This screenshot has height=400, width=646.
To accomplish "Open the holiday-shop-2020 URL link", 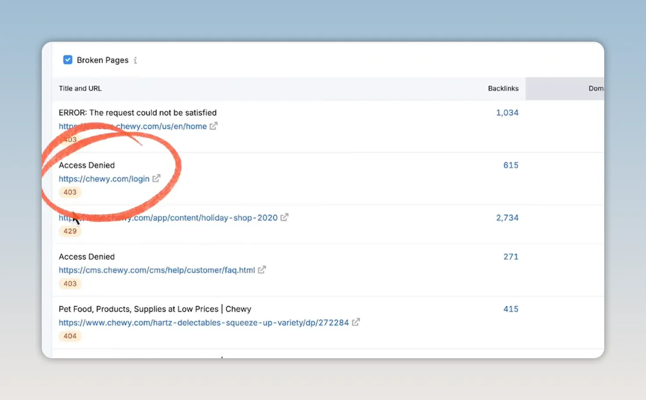I will (x=168, y=218).
